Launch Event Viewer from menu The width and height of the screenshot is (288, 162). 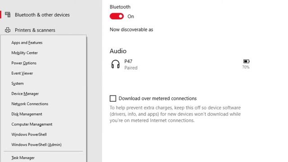[22, 73]
